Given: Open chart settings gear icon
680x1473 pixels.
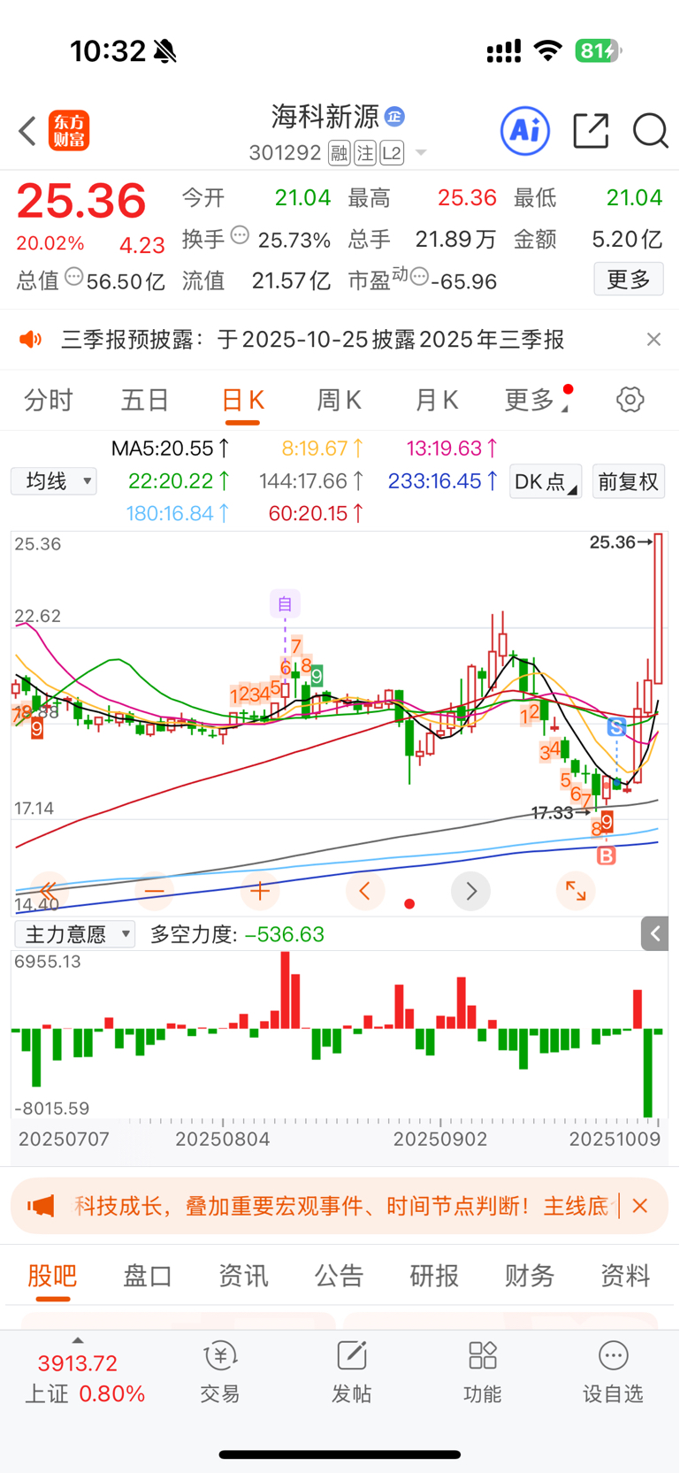Looking at the screenshot, I should pos(630,400).
